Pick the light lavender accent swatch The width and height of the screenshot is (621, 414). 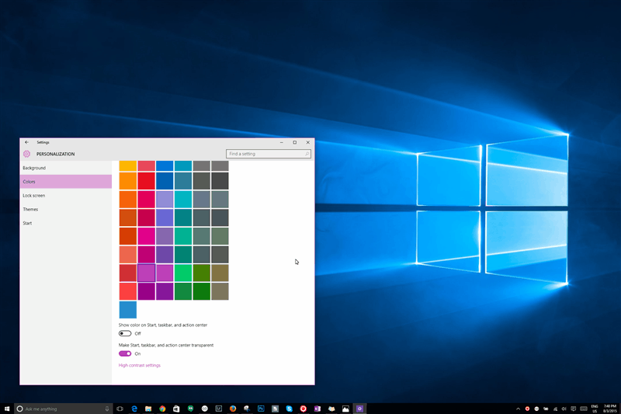pos(165,200)
